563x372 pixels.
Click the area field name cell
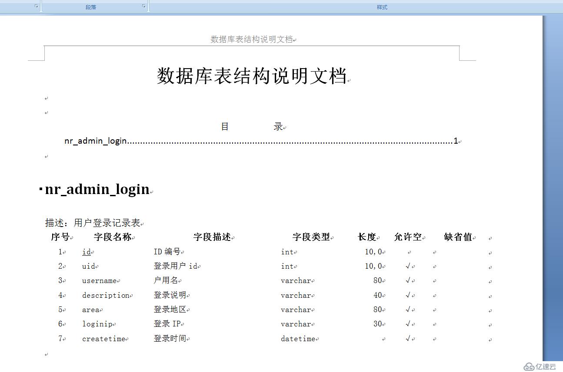91,309
